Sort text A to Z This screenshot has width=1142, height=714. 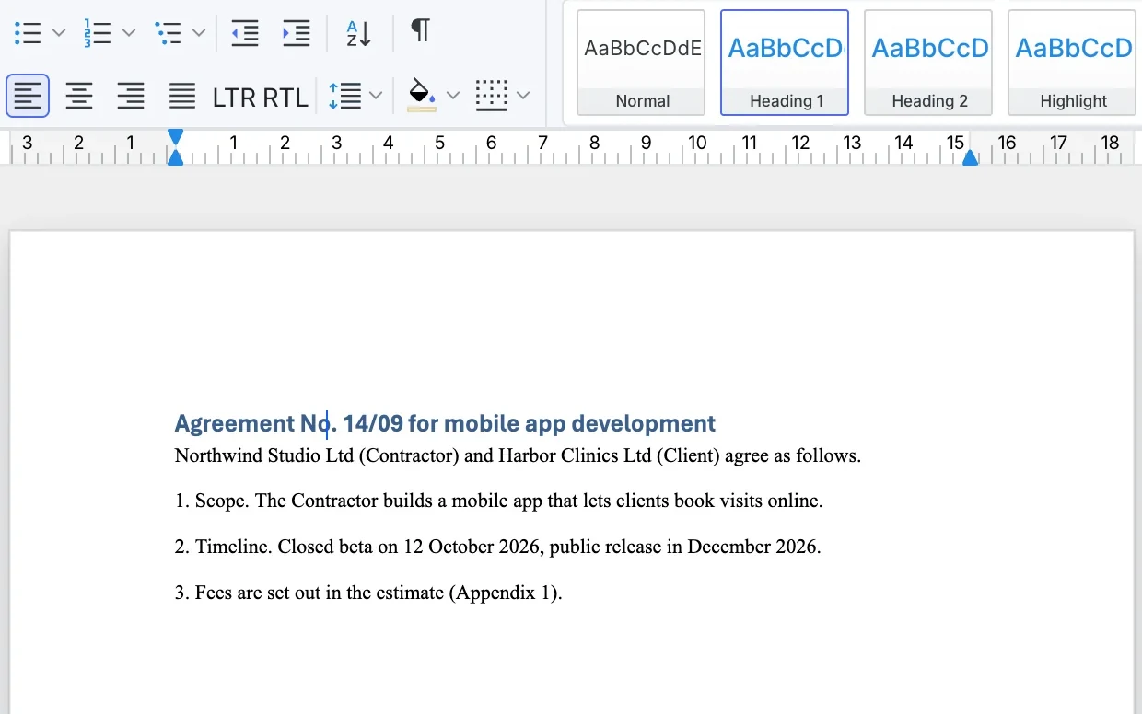pos(358,33)
